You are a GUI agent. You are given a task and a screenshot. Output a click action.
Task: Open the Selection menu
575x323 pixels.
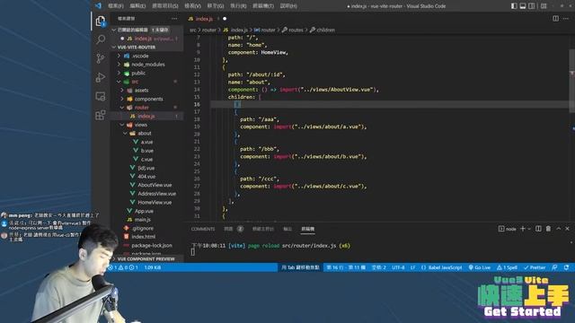pyautogui.click(x=165, y=6)
